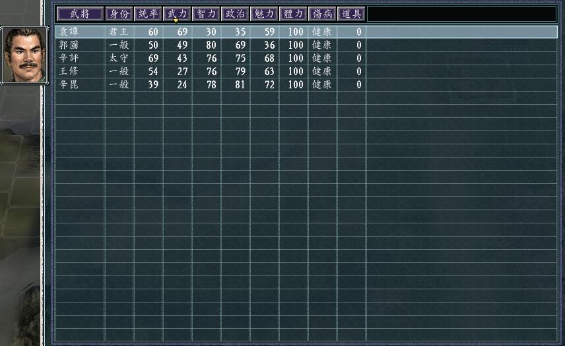This screenshot has height=346, width=565.
Task: Sort officers by 道具 column header
Action: pyautogui.click(x=351, y=14)
